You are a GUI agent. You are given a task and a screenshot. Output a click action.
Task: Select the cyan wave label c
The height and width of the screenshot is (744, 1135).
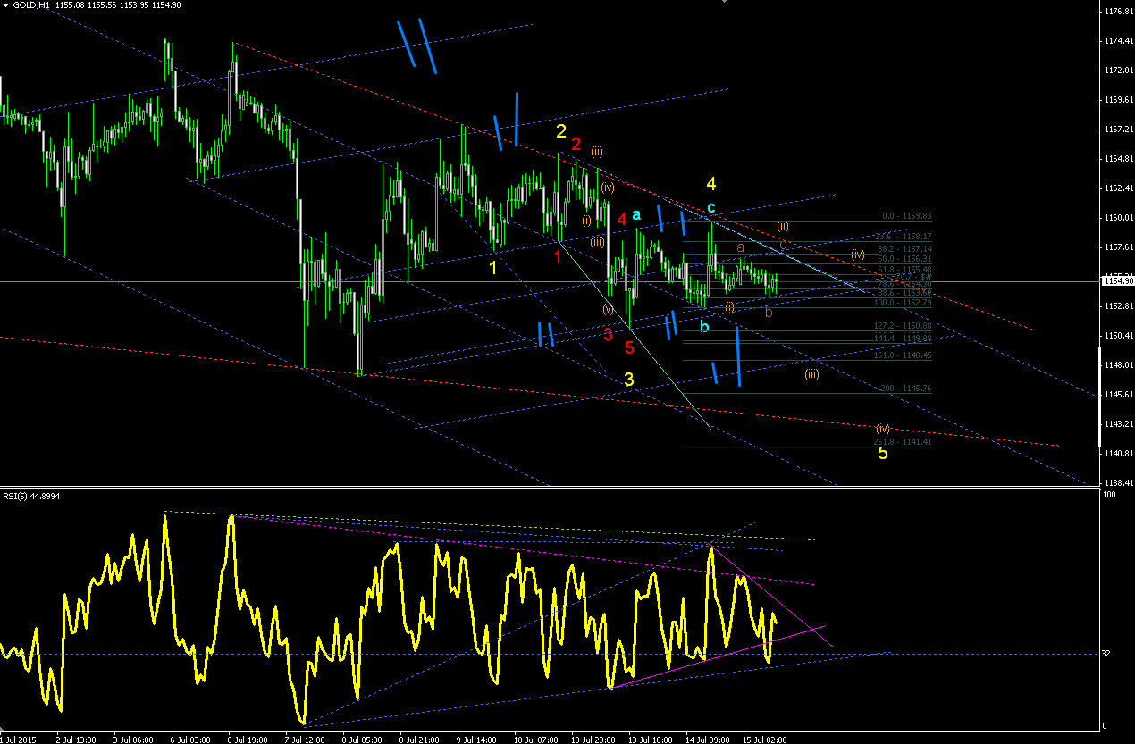click(x=711, y=208)
